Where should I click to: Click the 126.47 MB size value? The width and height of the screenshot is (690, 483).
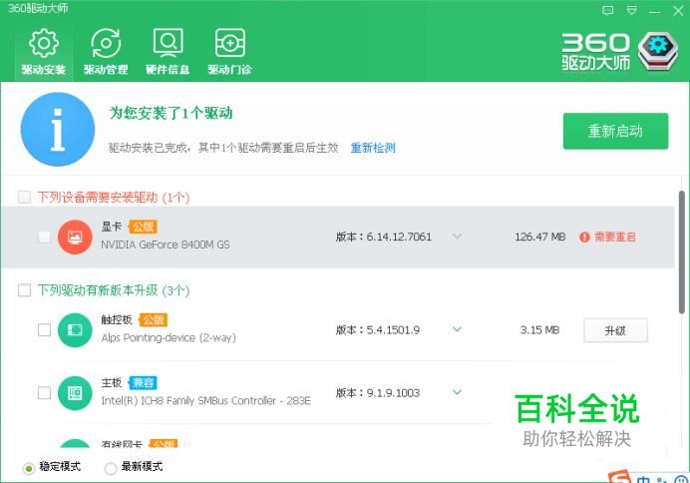point(540,237)
